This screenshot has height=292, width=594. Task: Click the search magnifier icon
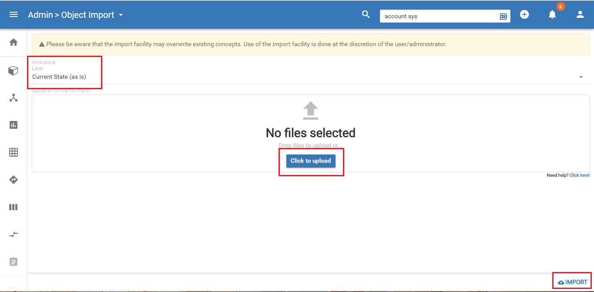point(366,14)
